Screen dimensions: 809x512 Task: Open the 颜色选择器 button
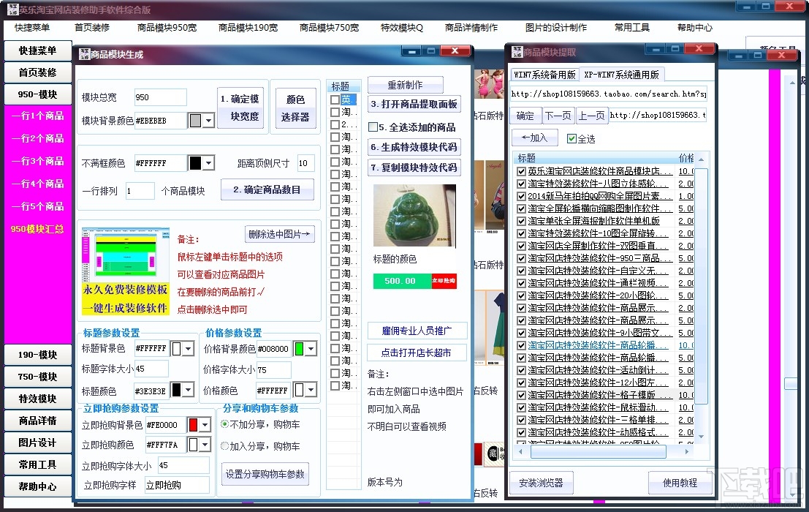click(x=295, y=108)
